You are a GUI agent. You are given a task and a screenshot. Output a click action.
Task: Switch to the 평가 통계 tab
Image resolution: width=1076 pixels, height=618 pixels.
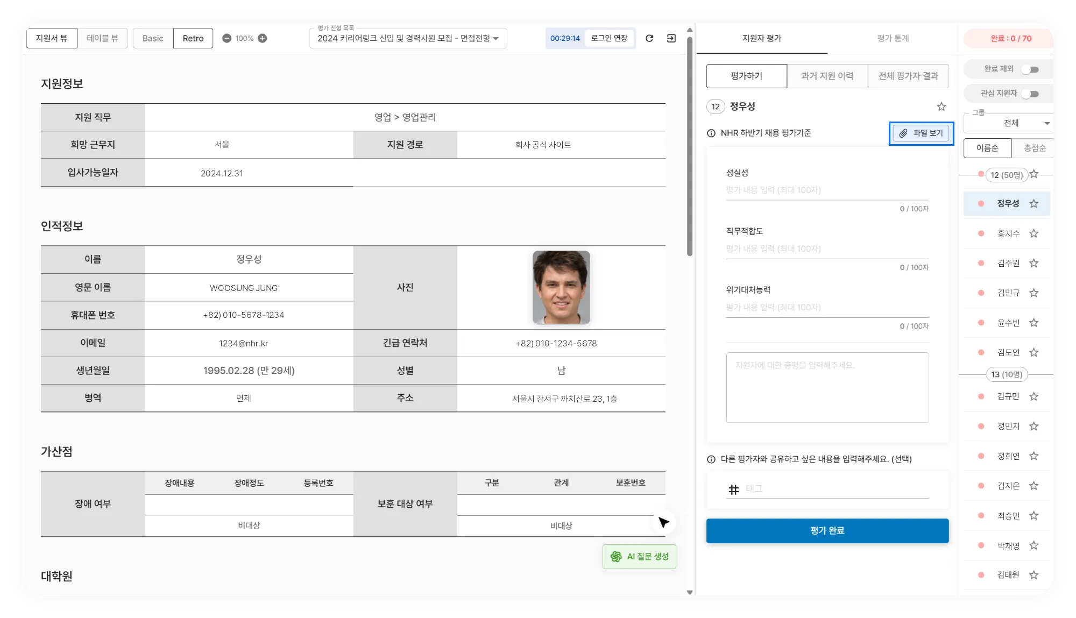893,38
